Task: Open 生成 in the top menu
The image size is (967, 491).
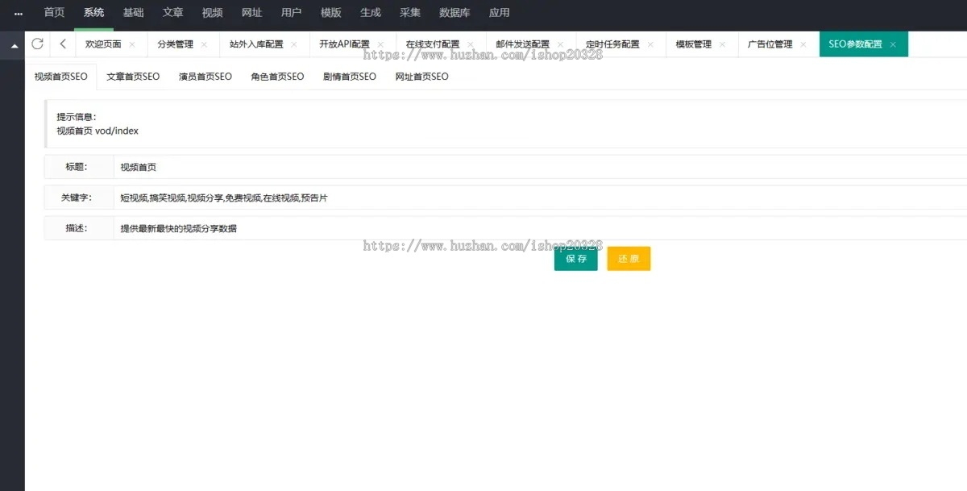Action: pos(370,13)
